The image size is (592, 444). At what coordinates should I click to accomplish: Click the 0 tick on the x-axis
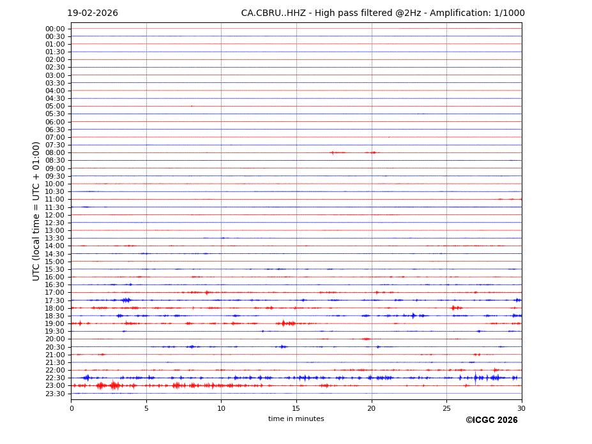(x=72, y=409)
